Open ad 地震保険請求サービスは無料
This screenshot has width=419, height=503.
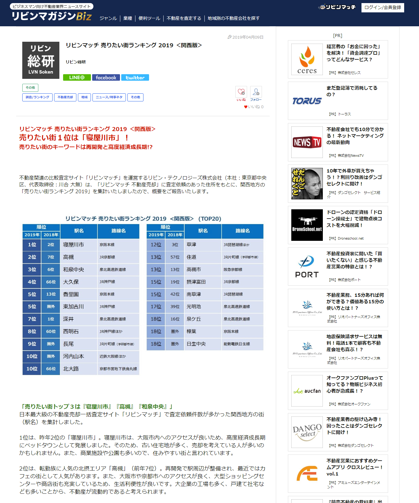354,343
